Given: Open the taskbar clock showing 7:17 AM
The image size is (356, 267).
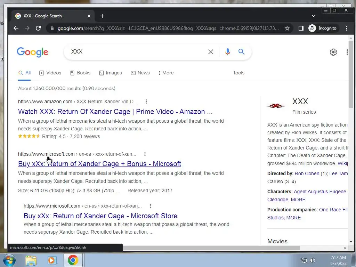Looking at the screenshot, I should 338,260.
